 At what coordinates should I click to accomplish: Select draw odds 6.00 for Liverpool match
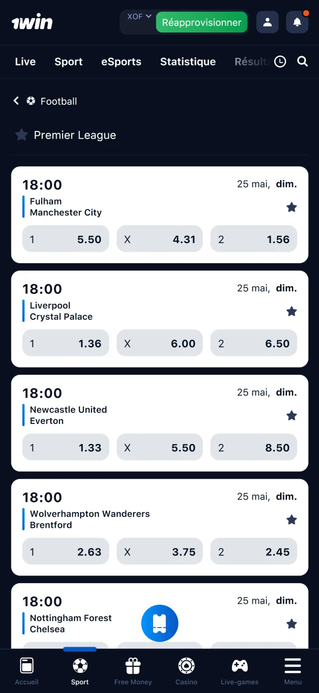159,343
